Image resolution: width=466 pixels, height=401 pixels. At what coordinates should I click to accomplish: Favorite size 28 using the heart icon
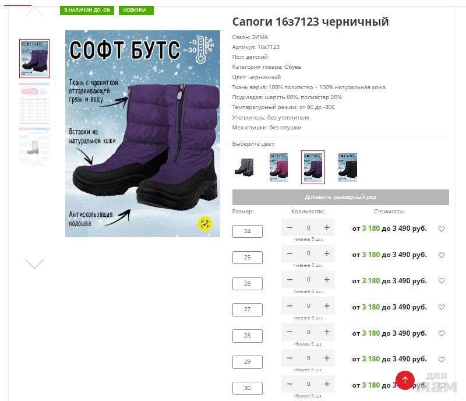[x=442, y=333]
